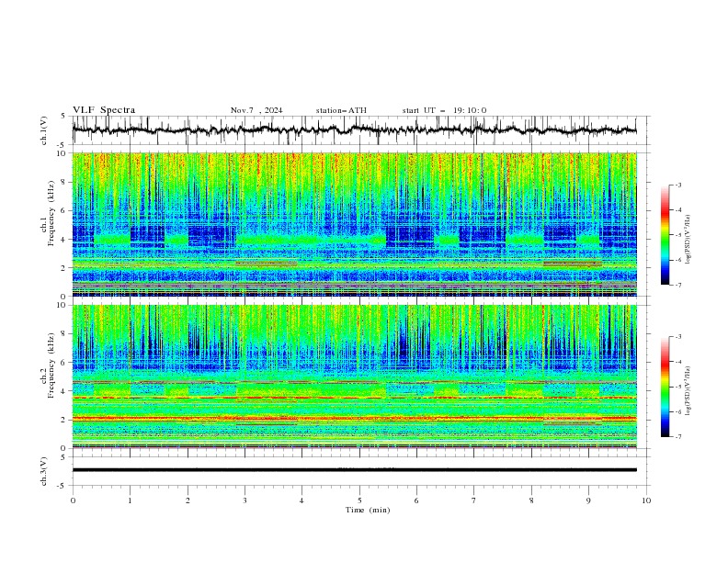Click the "10" frequency tick on ch.1 axis
This screenshot has width=728, height=562.
coord(63,153)
